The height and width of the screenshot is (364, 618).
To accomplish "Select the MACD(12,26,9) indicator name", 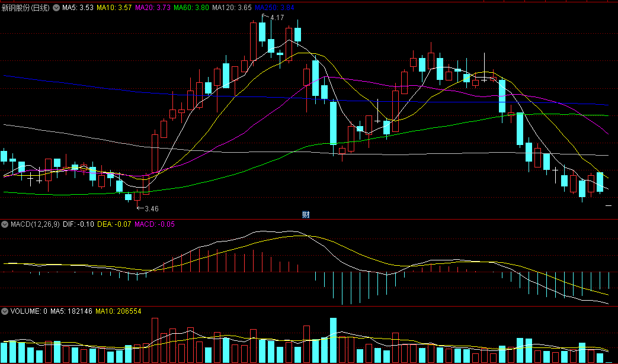I will pyautogui.click(x=35, y=224).
